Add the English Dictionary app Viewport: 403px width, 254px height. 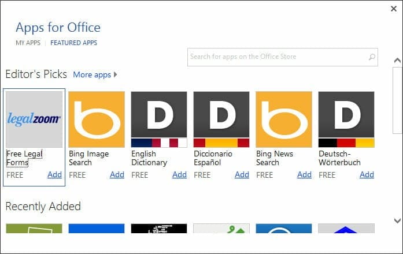(x=179, y=175)
